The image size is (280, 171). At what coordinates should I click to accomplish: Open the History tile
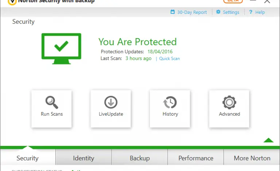[x=170, y=109]
